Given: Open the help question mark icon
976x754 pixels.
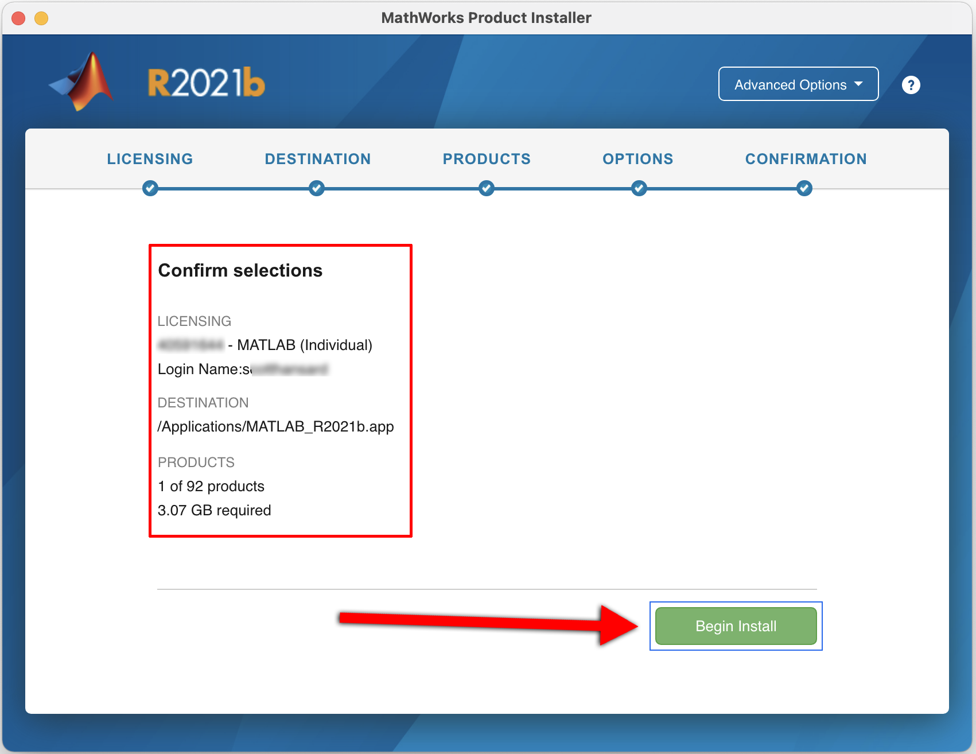Looking at the screenshot, I should pyautogui.click(x=911, y=85).
